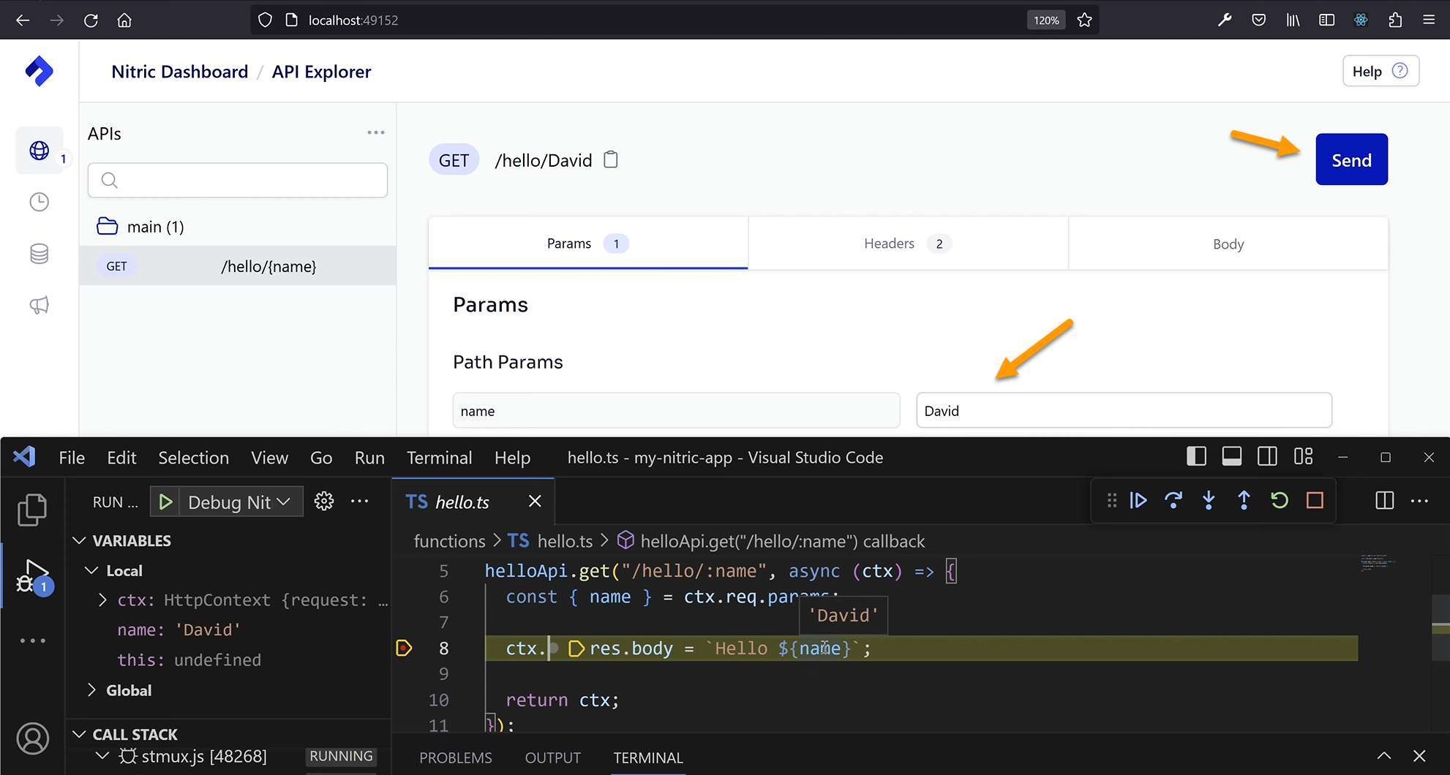
Task: Open the Help dialog in Nitric Dashboard
Action: [1379, 71]
